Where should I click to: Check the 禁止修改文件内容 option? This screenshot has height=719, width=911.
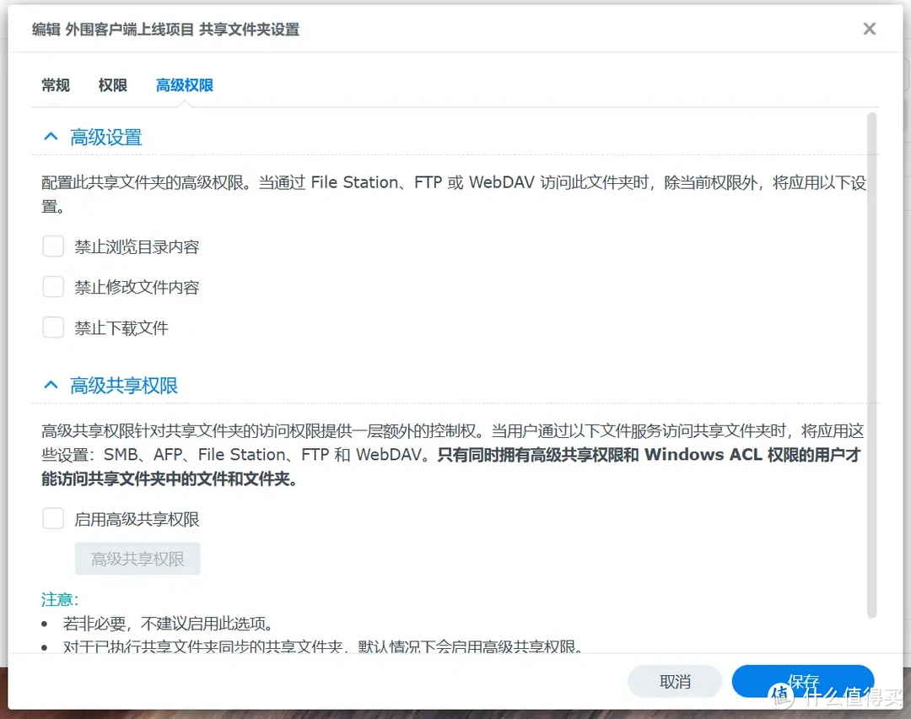(x=53, y=286)
